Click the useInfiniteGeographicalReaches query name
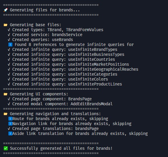This screenshot has height=157, width=168. (103, 69)
